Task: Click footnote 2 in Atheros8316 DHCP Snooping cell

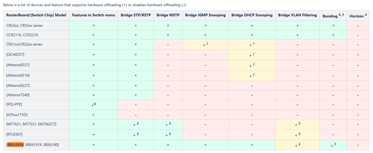Action: click(x=254, y=75)
